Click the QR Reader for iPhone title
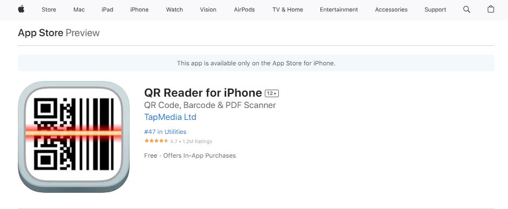This screenshot has width=508, height=209. click(203, 93)
